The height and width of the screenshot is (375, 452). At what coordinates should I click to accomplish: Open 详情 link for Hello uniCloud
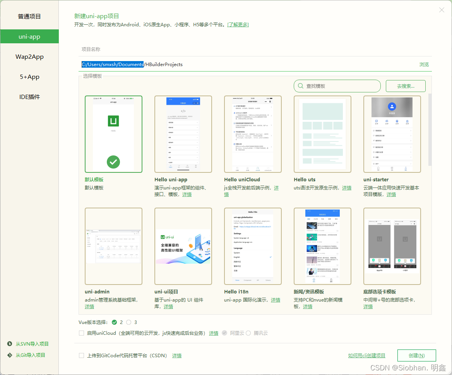pyautogui.click(x=276, y=188)
